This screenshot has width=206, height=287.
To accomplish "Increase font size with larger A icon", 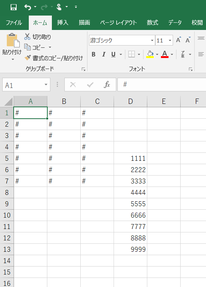I will click(x=179, y=40).
